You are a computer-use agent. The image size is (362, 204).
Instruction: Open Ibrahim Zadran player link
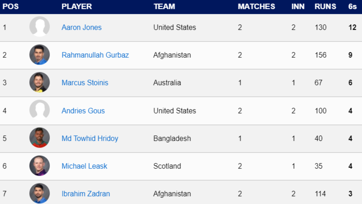(86, 194)
